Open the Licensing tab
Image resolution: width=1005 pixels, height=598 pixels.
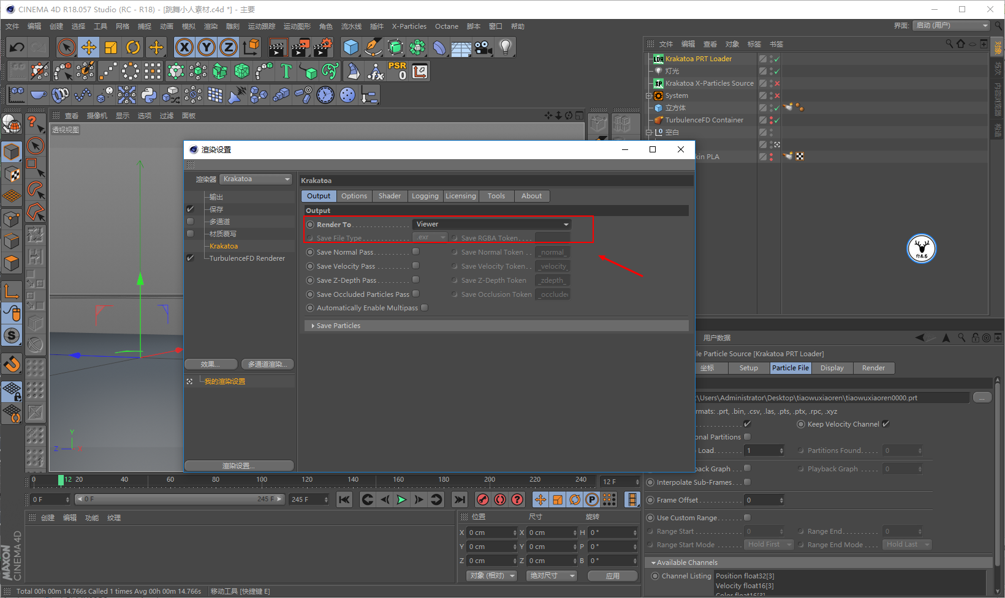(461, 196)
